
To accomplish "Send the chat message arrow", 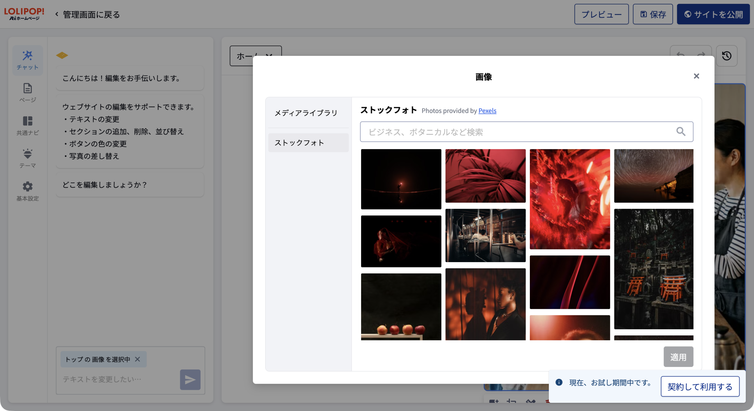I will click(190, 380).
